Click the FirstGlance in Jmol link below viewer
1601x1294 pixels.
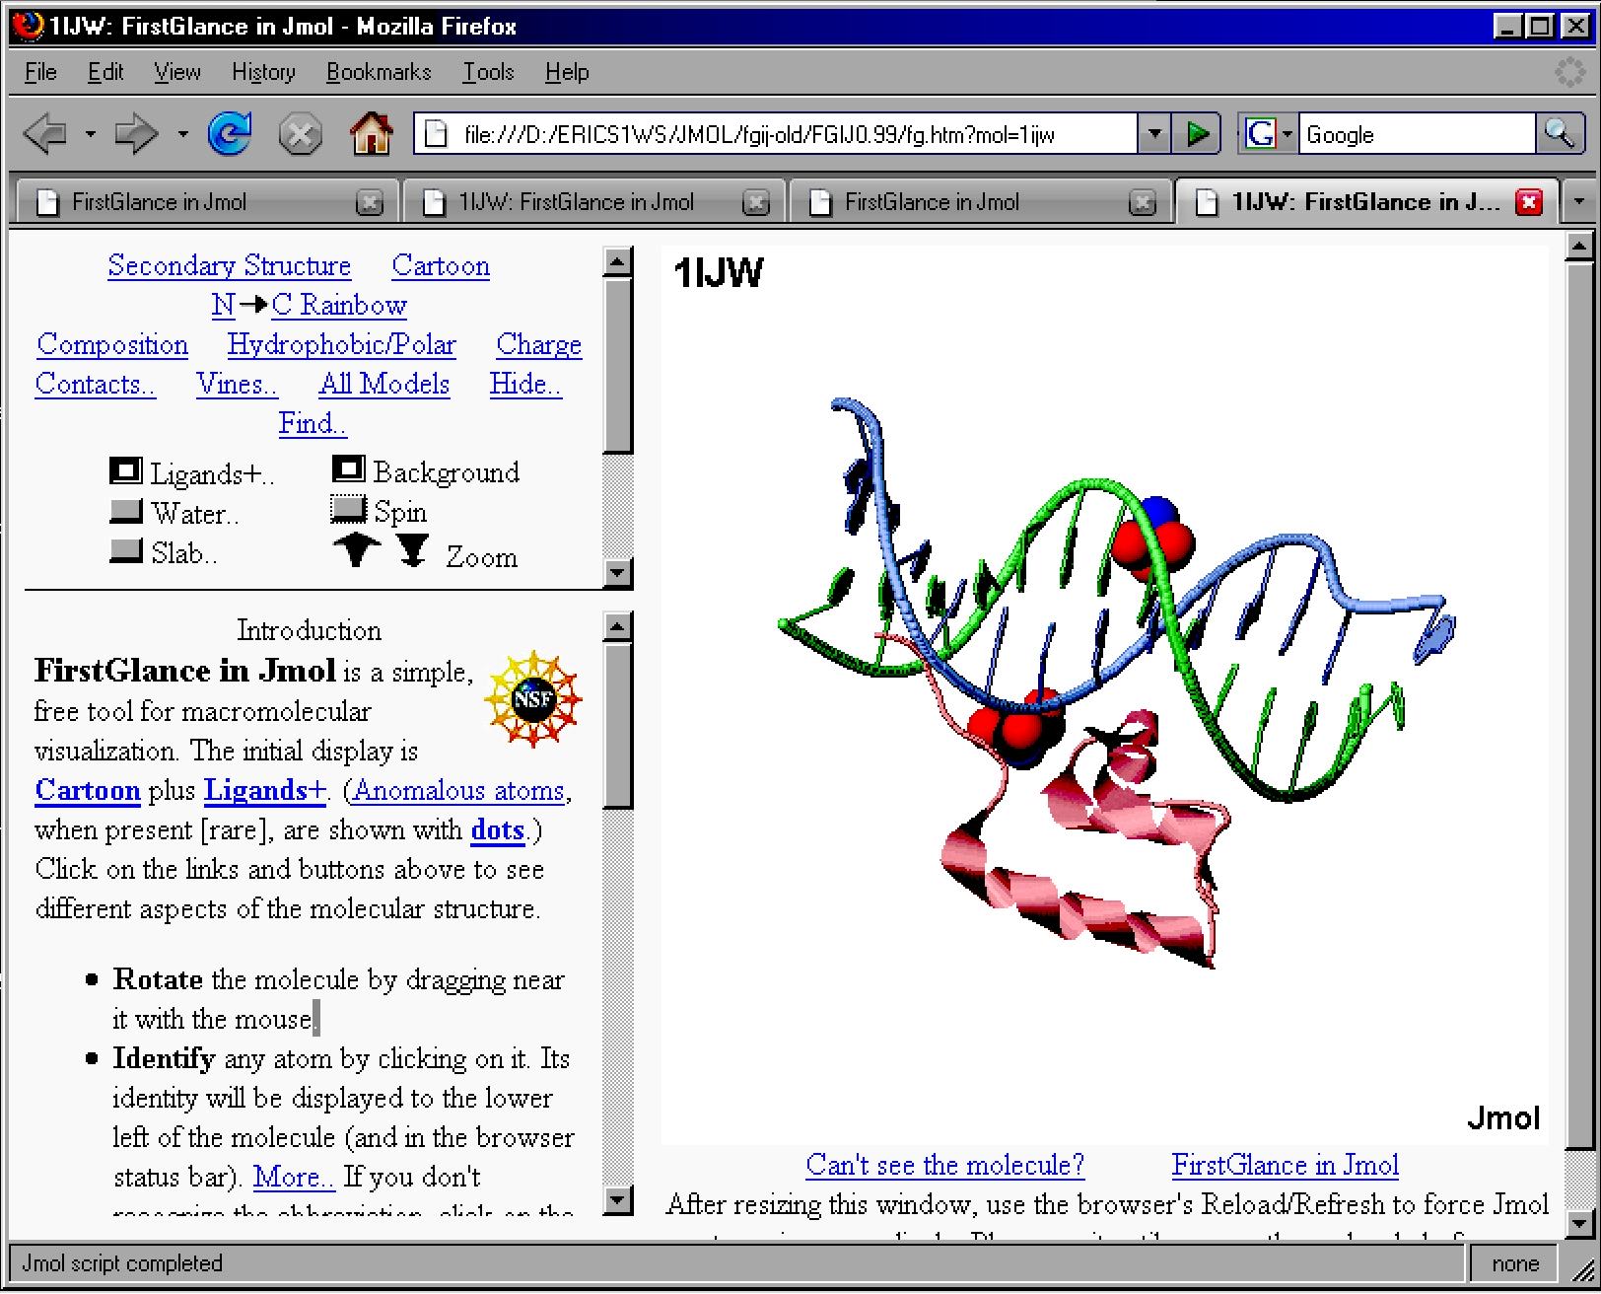(x=1286, y=1165)
